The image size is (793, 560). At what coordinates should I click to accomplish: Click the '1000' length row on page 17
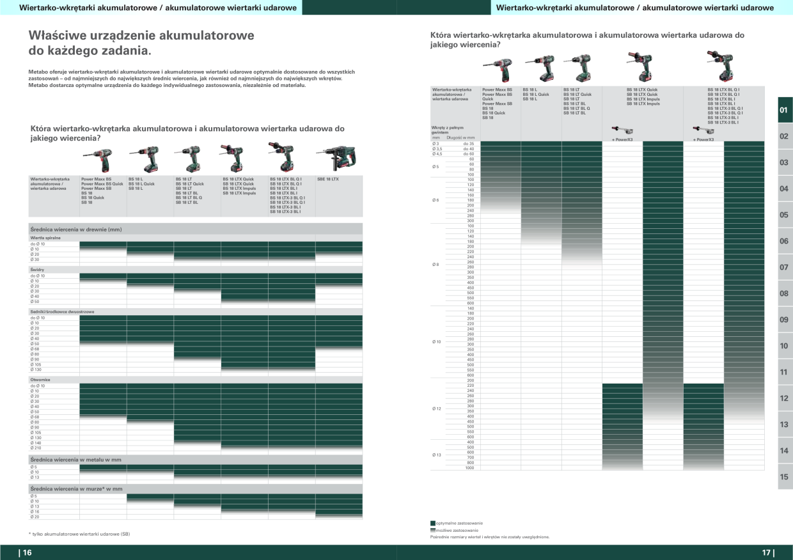[470, 468]
